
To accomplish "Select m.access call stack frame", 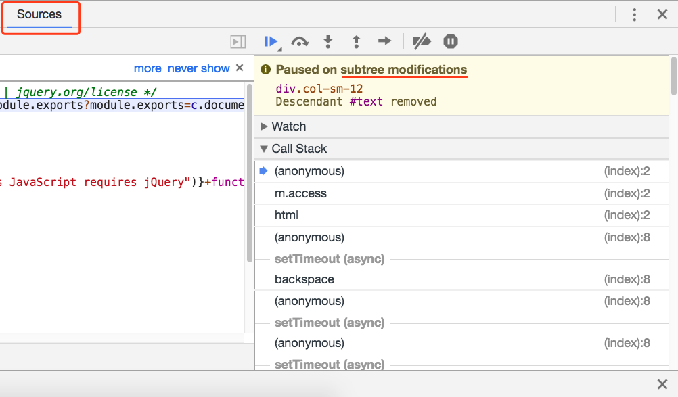I will pos(300,193).
